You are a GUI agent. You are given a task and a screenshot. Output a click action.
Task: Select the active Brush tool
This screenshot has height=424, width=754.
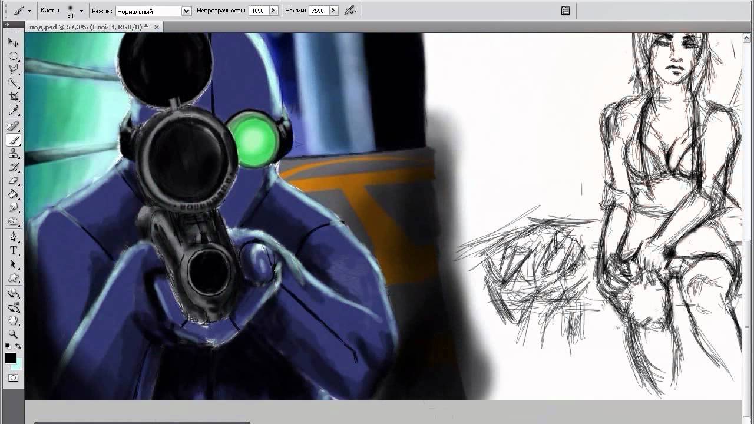(14, 140)
